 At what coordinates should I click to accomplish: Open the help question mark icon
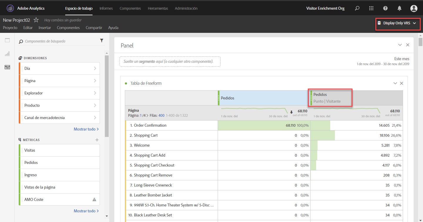(385, 9)
